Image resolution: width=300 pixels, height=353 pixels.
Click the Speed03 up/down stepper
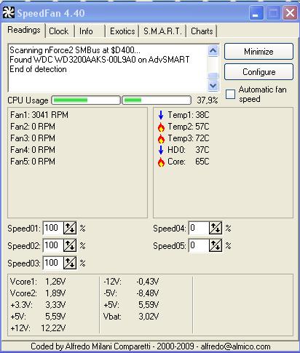click(70, 263)
